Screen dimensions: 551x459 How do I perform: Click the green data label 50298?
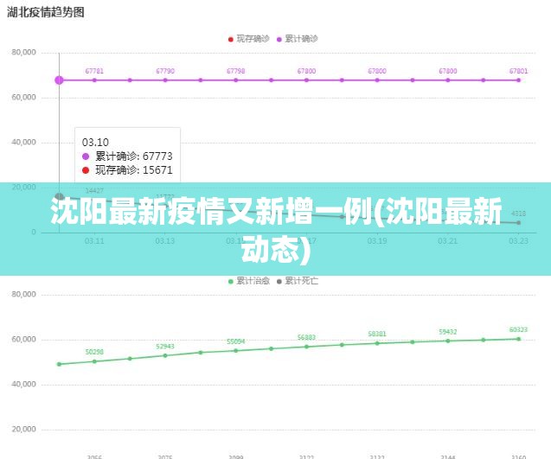coord(94,352)
